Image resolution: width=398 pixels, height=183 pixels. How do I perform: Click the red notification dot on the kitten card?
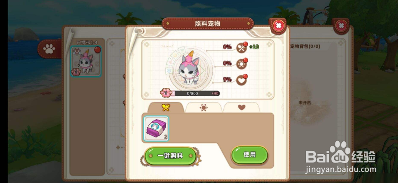coord(98,50)
